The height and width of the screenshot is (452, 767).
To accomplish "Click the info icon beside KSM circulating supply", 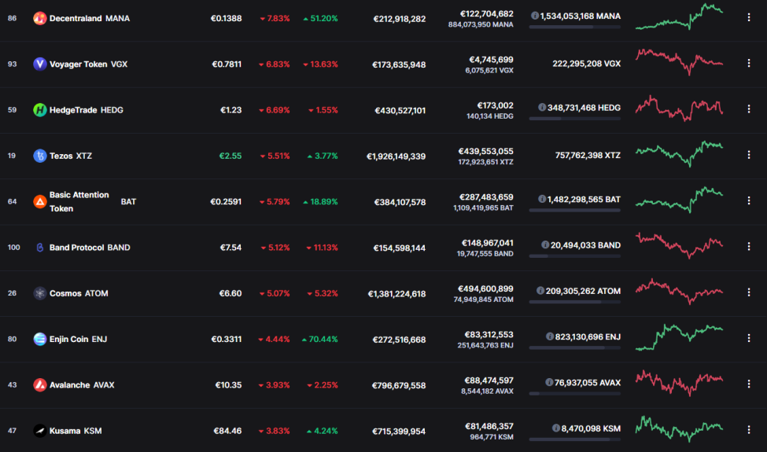I will point(556,428).
